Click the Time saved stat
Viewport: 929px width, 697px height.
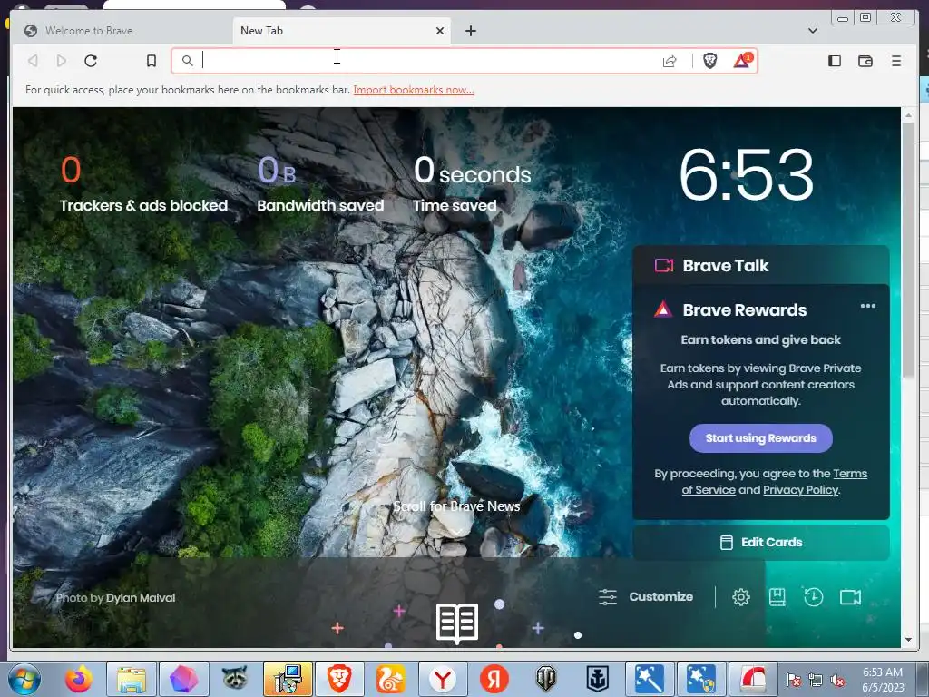pyautogui.click(x=472, y=183)
